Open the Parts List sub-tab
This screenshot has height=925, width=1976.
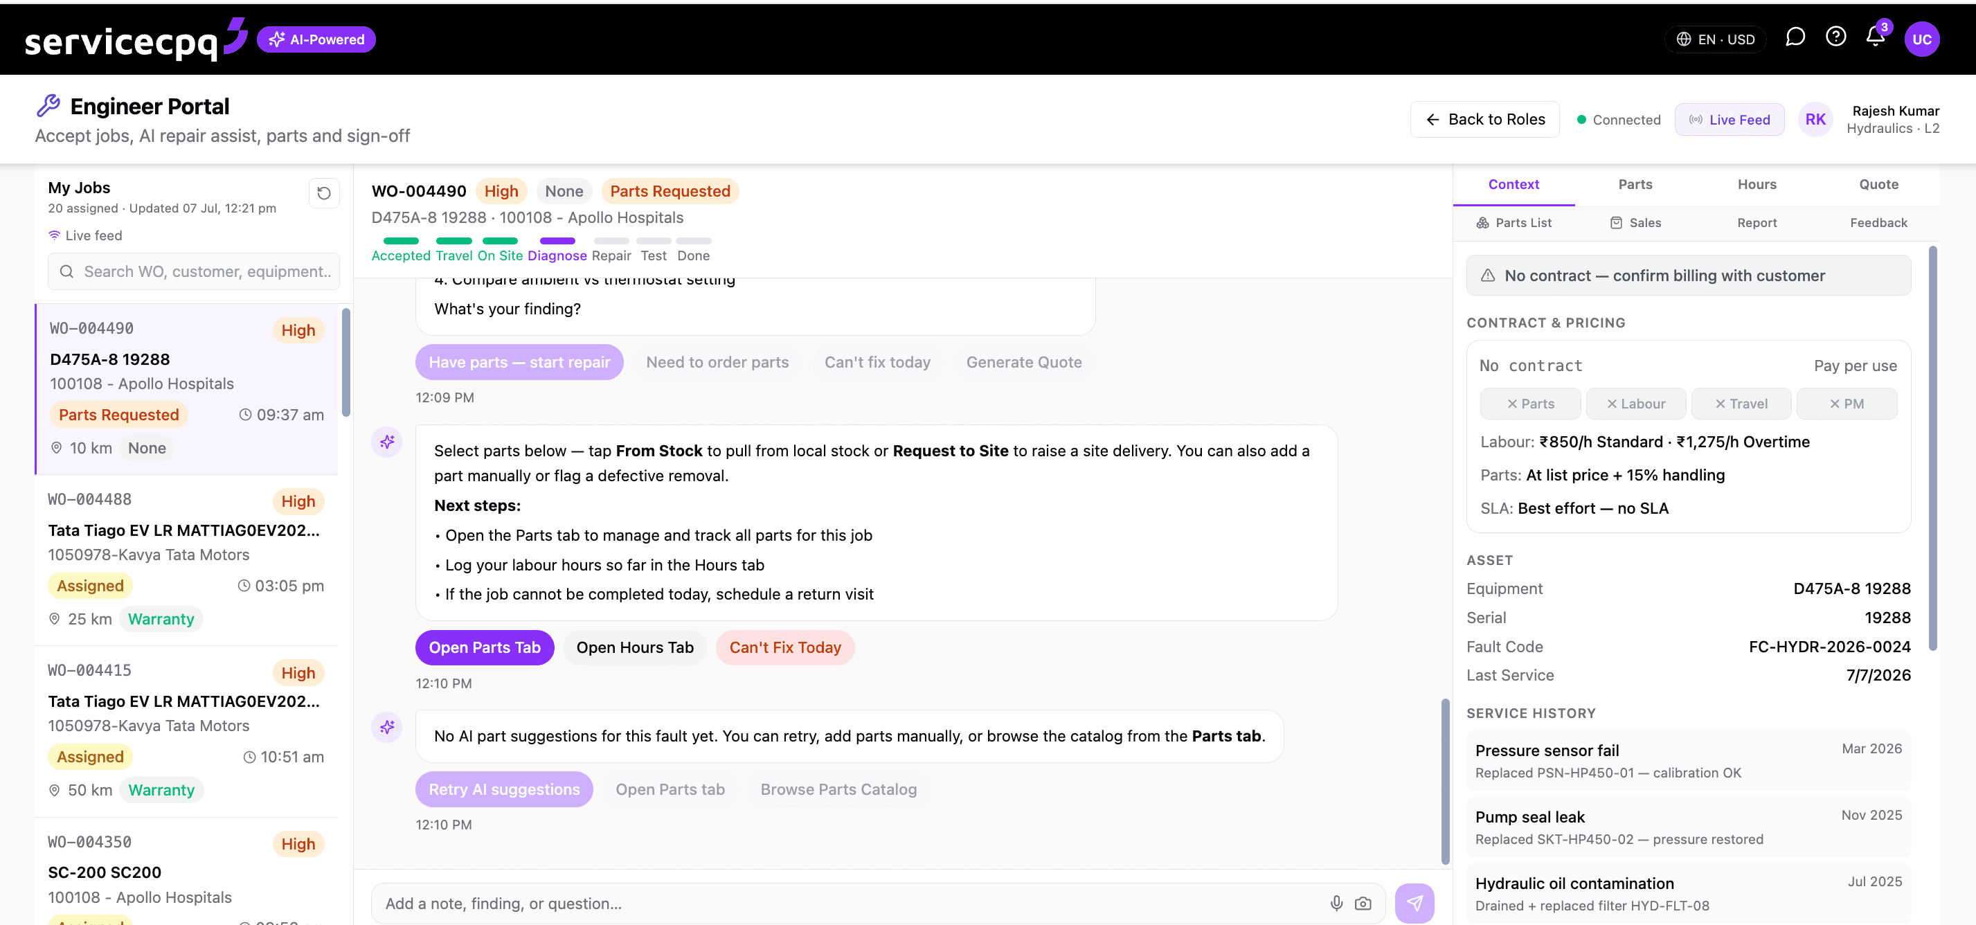[1514, 223]
